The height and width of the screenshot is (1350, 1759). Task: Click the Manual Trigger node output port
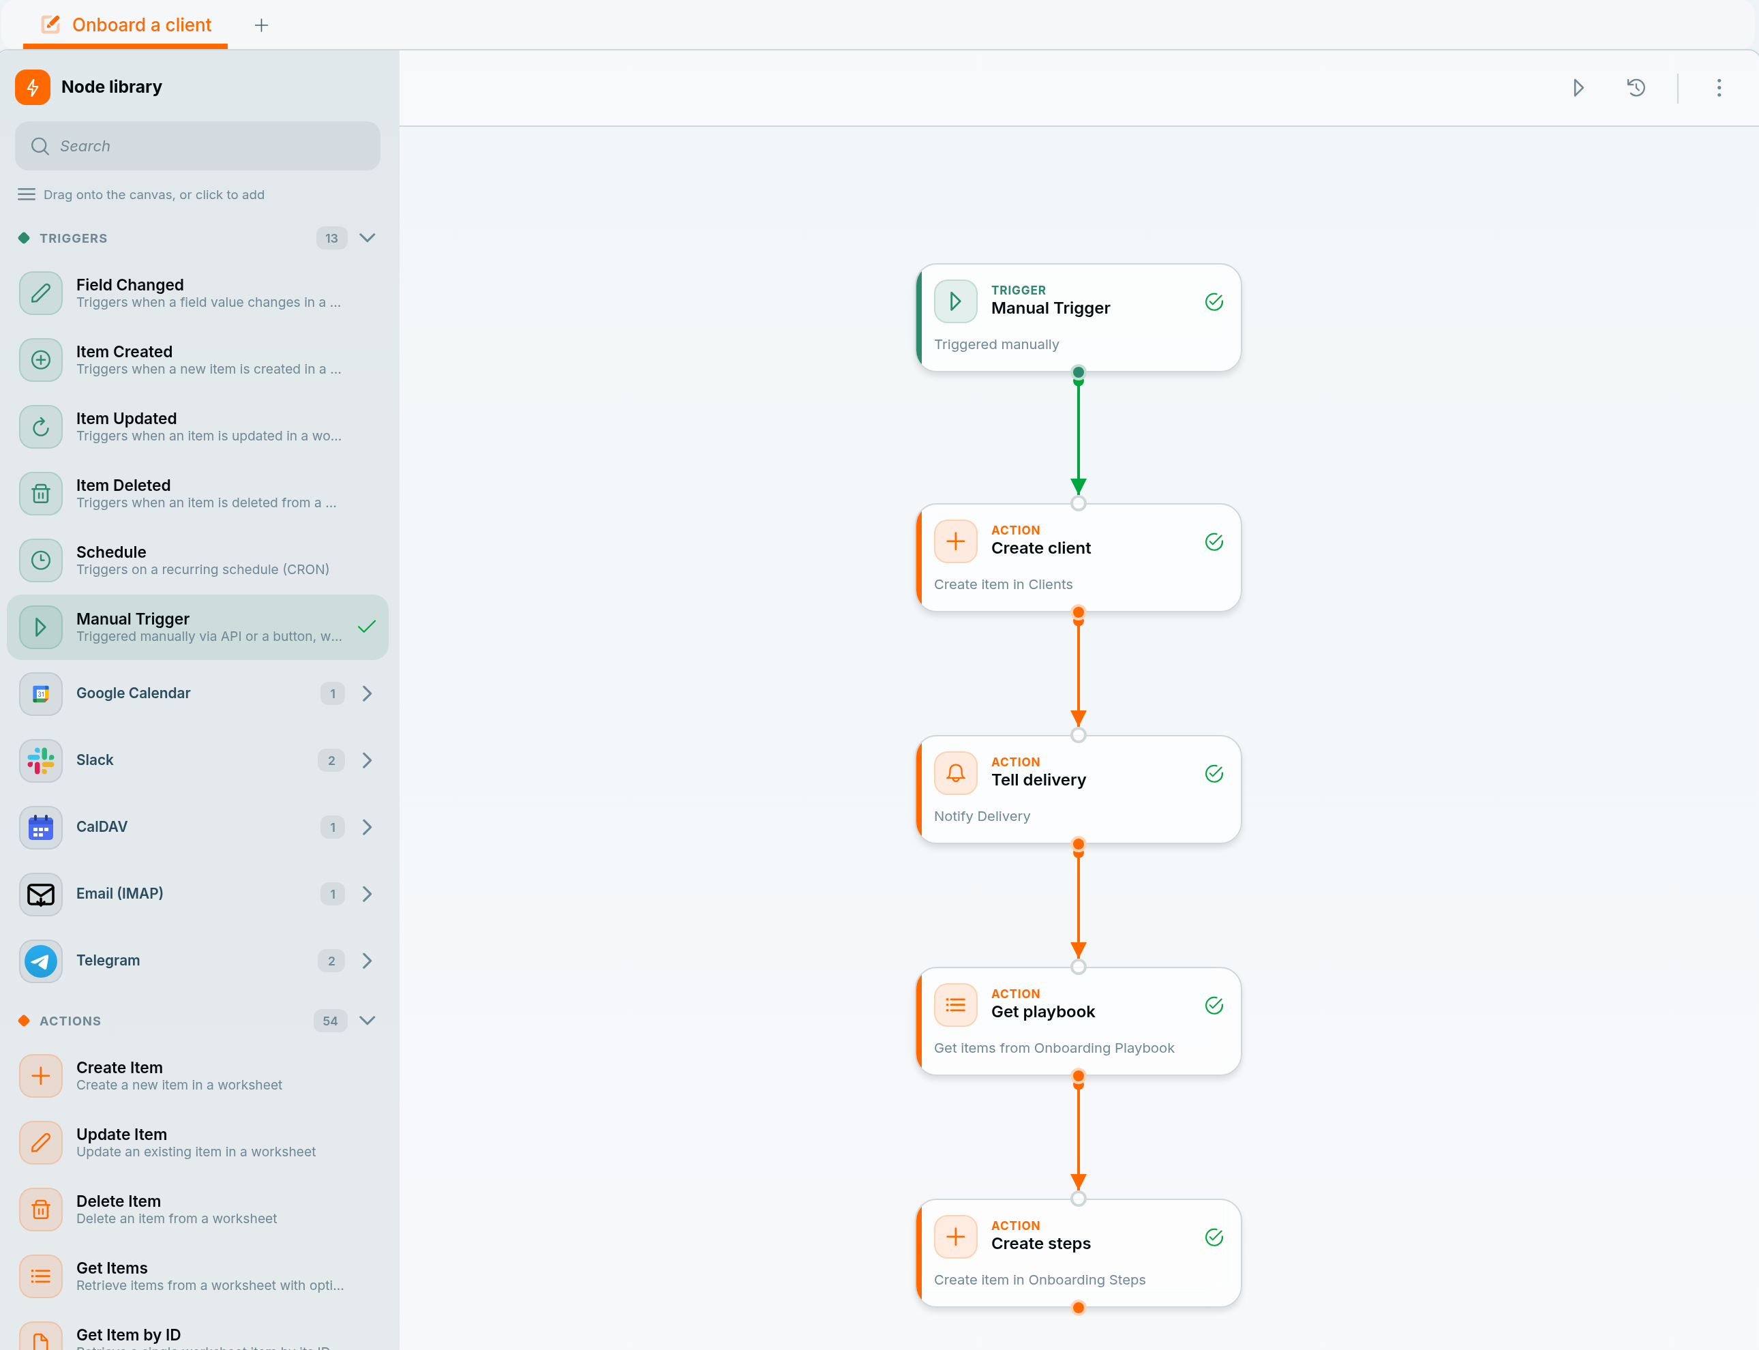[1079, 372]
